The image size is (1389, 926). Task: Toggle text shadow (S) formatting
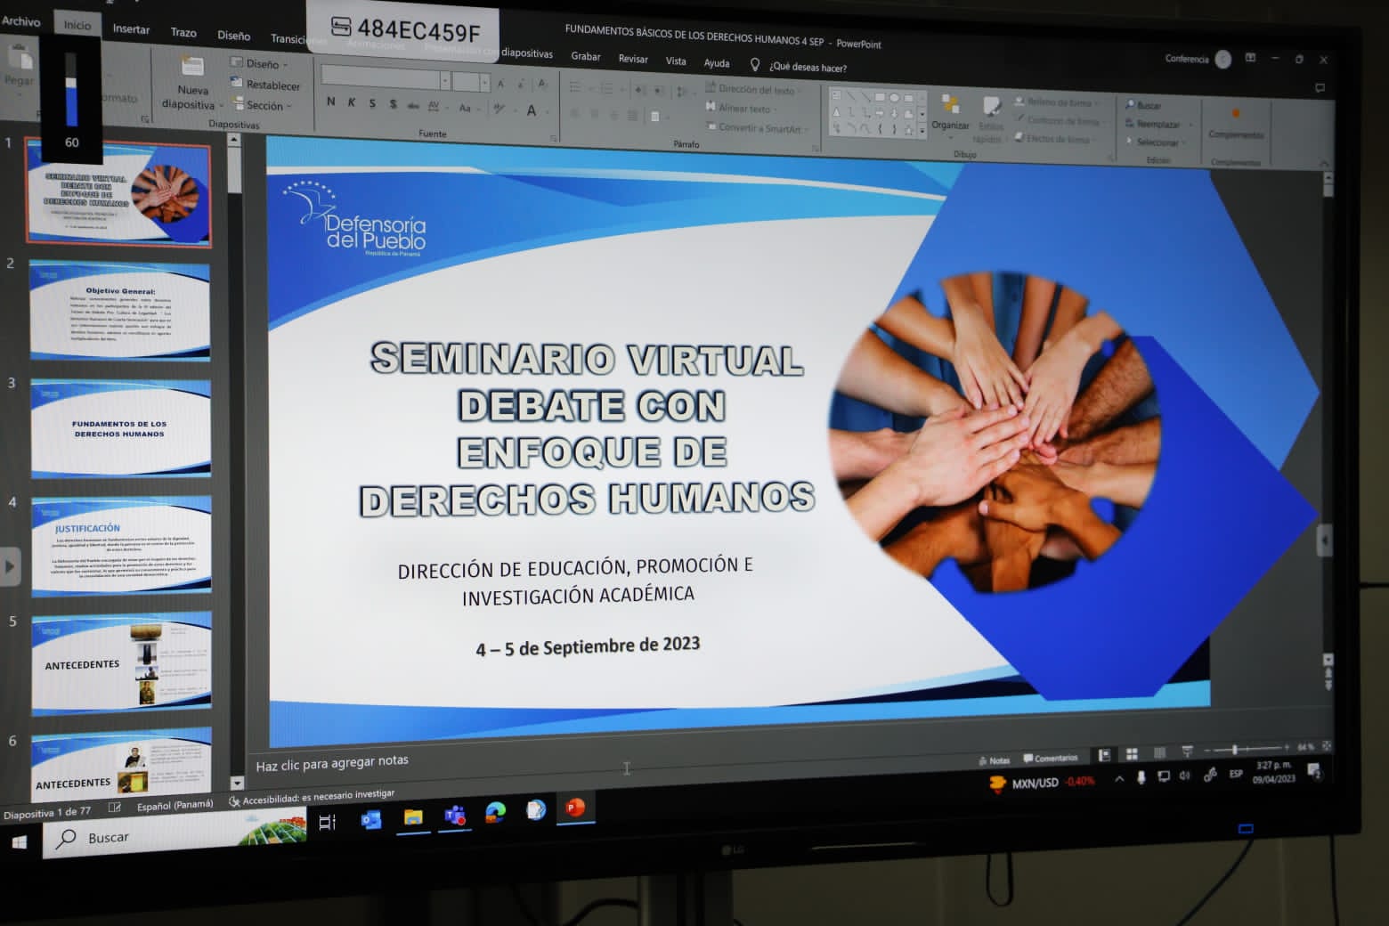[x=393, y=104]
